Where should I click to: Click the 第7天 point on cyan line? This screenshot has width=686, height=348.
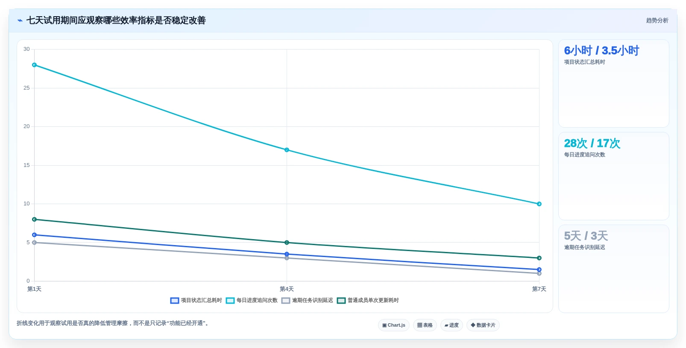(x=539, y=204)
